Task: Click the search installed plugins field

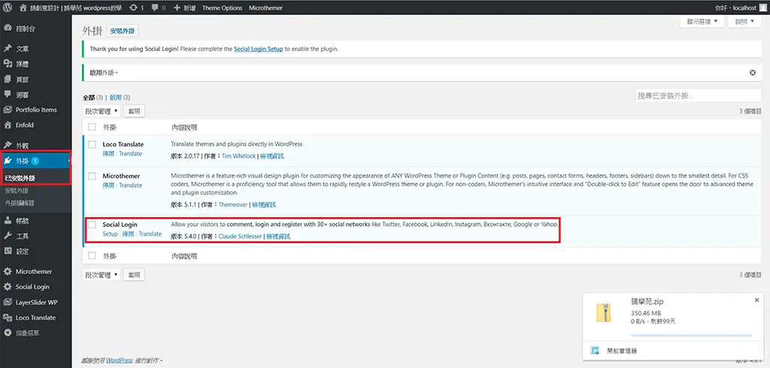Action: [x=699, y=95]
